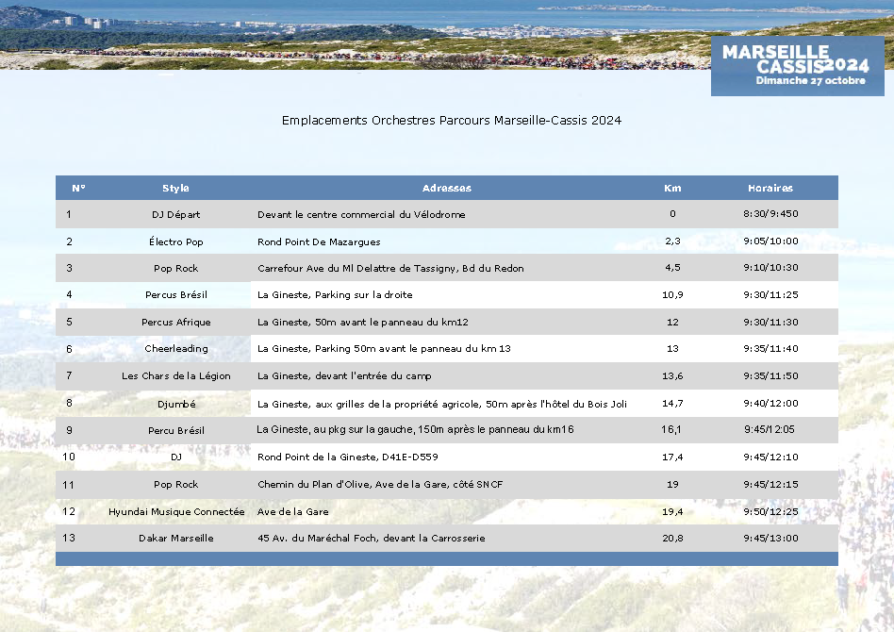
Task: Click the 'Adresses' column header
Action: pos(446,188)
